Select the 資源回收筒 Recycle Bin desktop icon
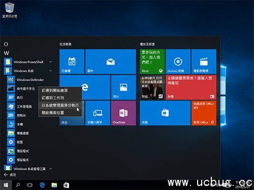Image resolution: width=254 pixels, height=190 pixels. (10, 10)
